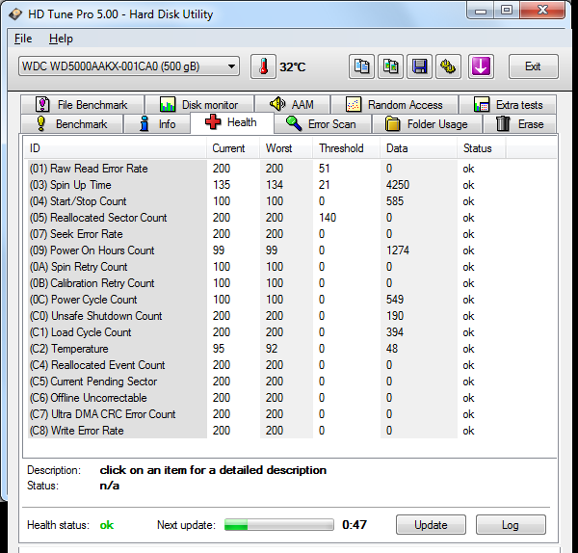Click the Next update progress bar
This screenshot has width=578, height=553.
click(279, 525)
